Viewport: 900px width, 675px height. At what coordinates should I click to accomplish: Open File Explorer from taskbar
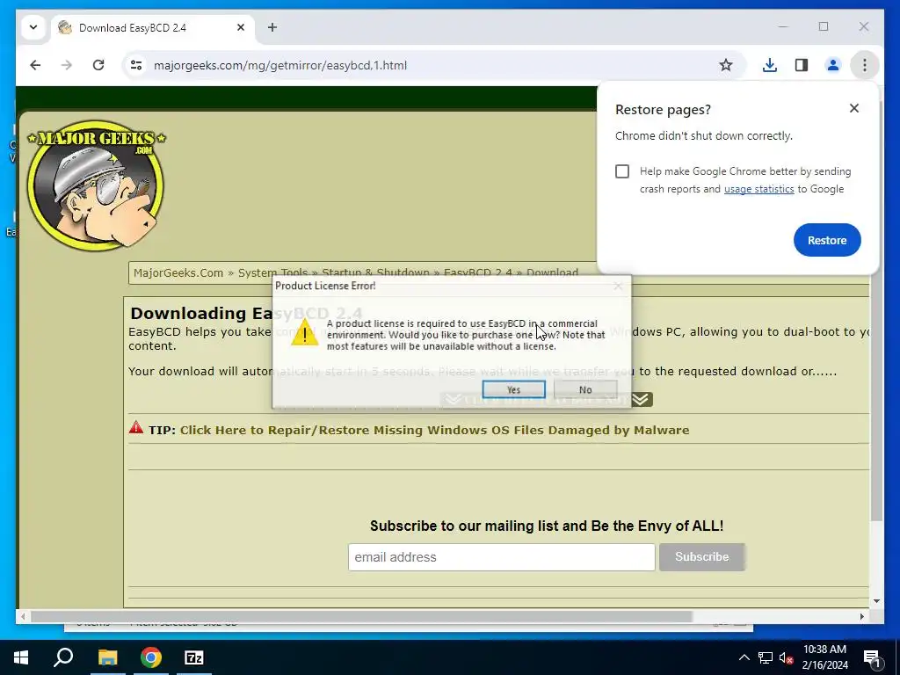point(107,657)
